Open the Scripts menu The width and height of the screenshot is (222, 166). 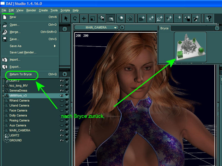coord(65,11)
